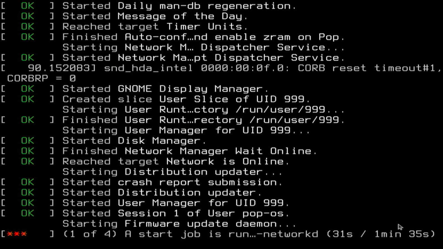Click the "CORBRP = 0" text
This screenshot has width=443, height=249.
pyautogui.click(x=41, y=78)
